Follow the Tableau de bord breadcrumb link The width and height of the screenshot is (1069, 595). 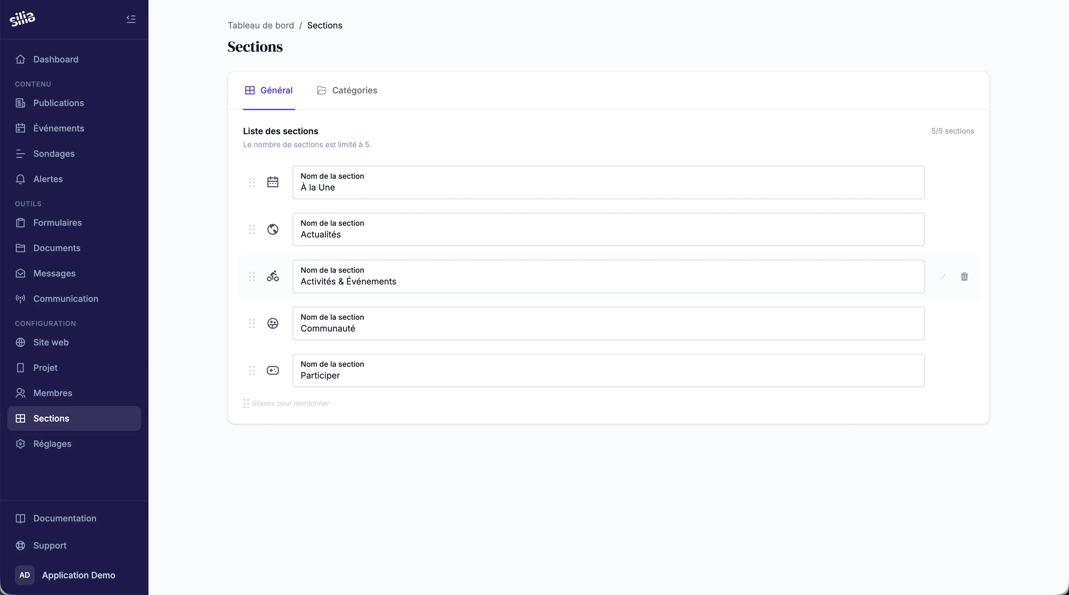261,25
